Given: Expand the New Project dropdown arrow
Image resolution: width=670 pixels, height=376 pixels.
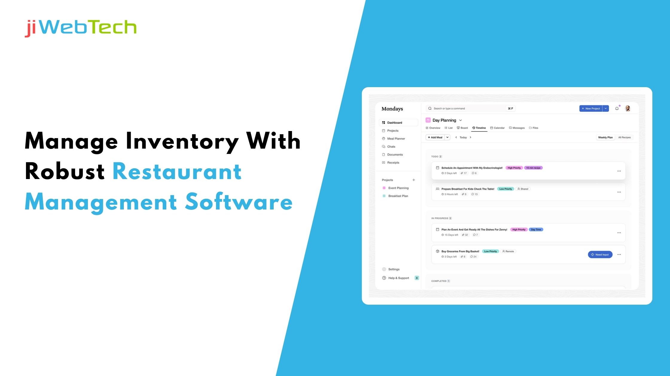Looking at the screenshot, I should (x=607, y=108).
